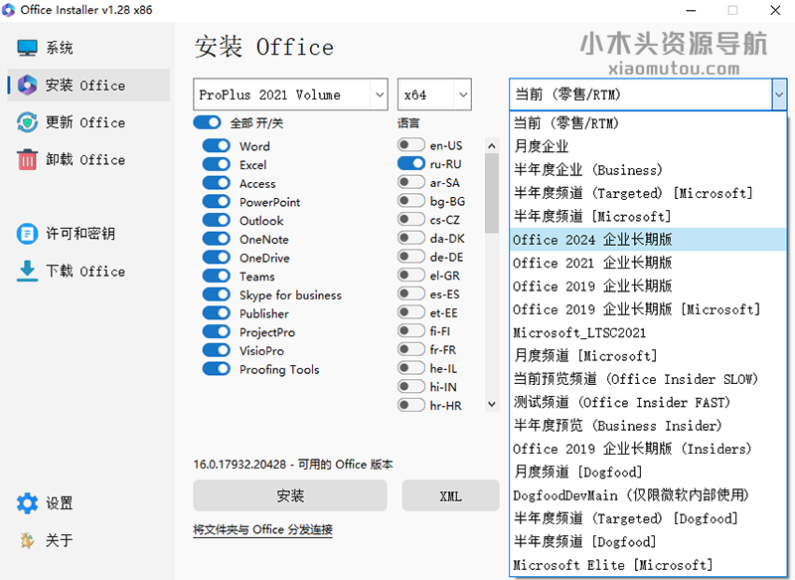The image size is (795, 580).
Task: Switch to 更新 Office page
Action: (x=88, y=122)
